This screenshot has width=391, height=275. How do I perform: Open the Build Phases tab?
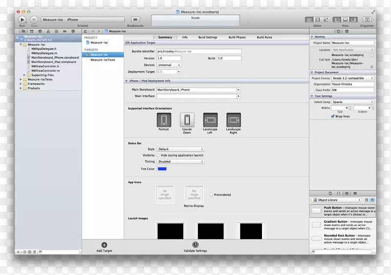coord(237,37)
